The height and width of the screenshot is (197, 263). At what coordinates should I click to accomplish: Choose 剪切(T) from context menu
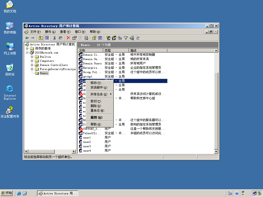point(100,101)
